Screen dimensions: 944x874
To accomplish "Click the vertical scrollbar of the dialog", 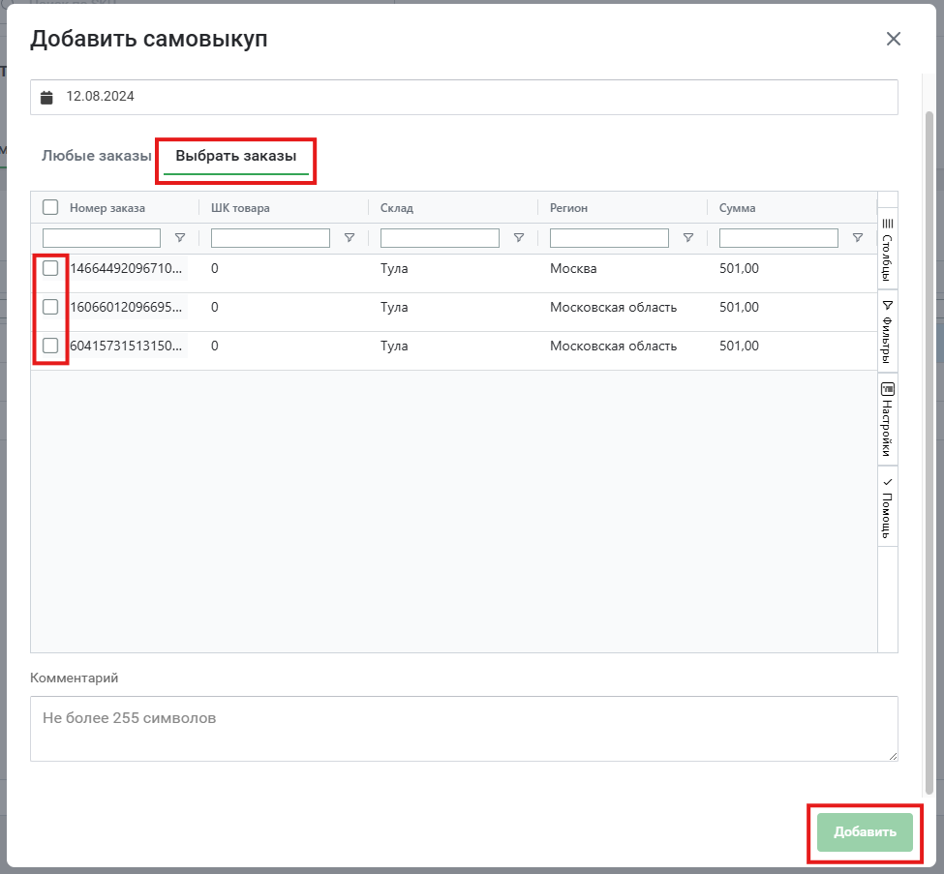I will point(929,451).
